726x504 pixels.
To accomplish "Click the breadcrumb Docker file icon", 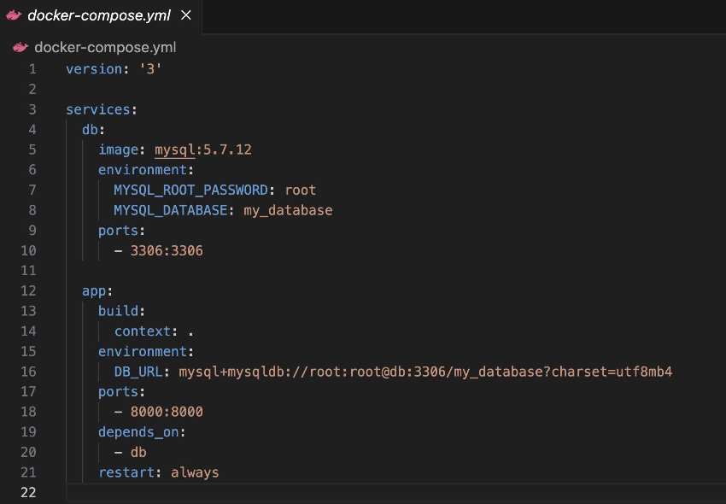I will pos(20,47).
